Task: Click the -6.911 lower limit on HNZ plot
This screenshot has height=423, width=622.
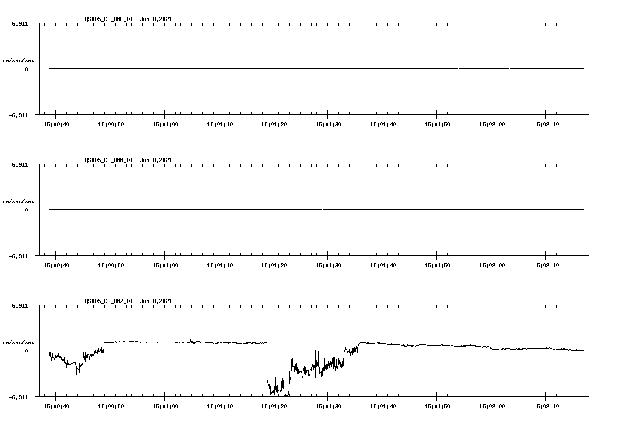Action: click(18, 397)
